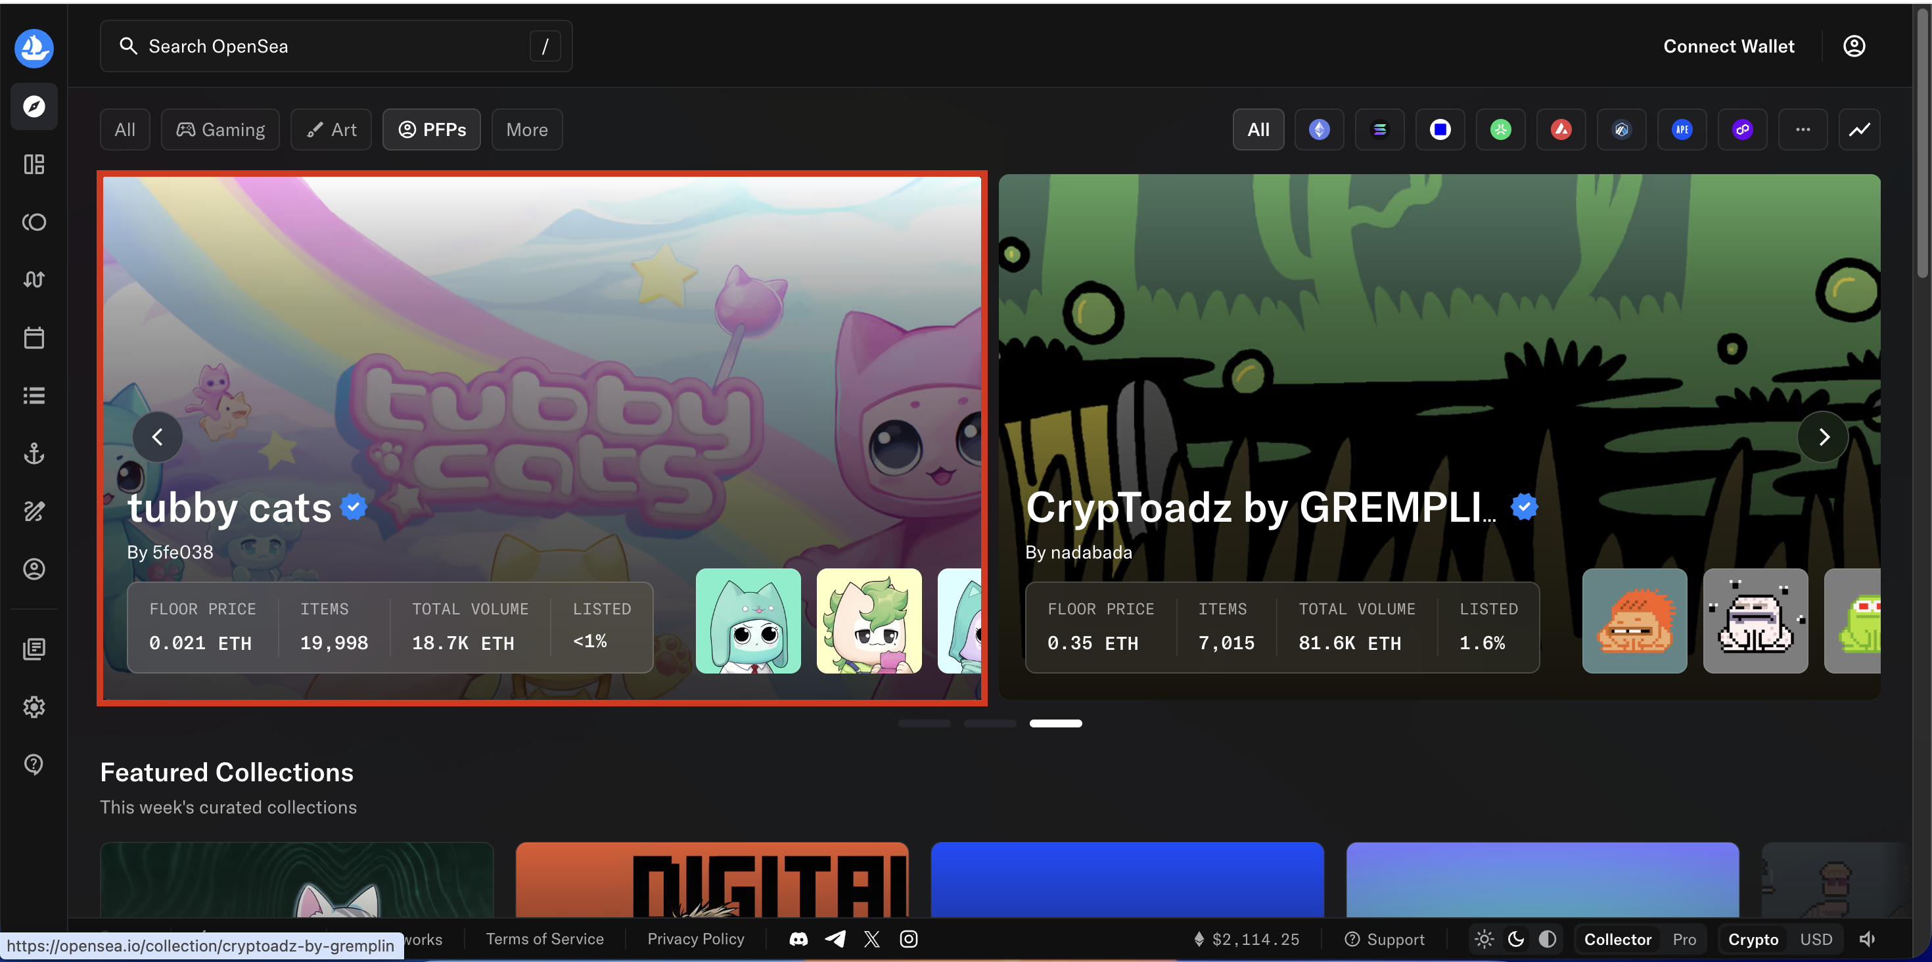Toggle sound speaker icon in footer

coord(1868,939)
